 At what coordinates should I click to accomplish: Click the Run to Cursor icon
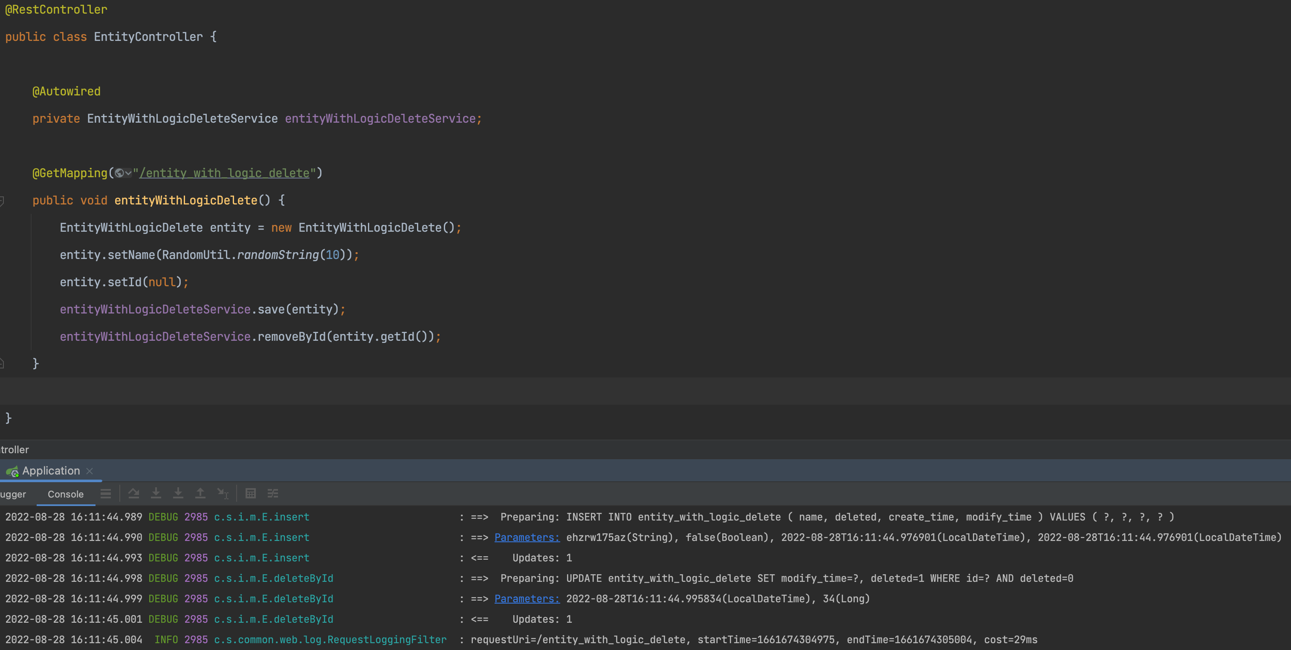tap(223, 494)
